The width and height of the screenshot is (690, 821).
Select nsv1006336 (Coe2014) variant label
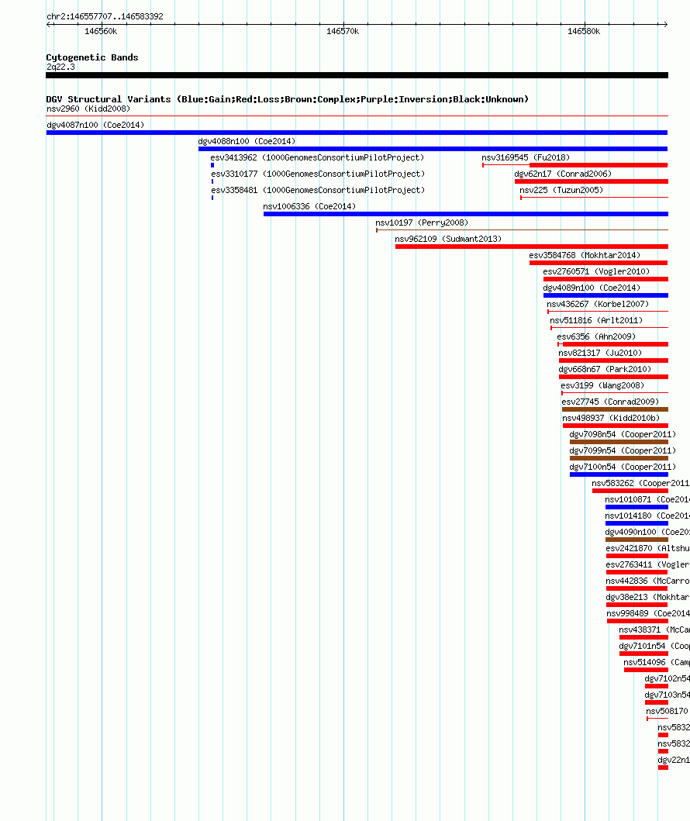(309, 206)
